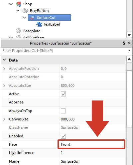The height and width of the screenshot is (165, 133).
Task: Select the SurfaceGui icon in Explorer
Action: (x=32, y=18)
